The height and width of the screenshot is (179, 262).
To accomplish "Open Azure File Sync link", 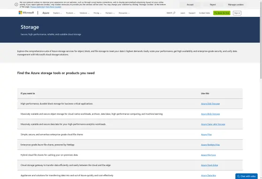I will (x=208, y=155).
